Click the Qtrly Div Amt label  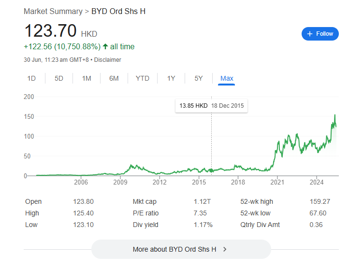click(260, 225)
